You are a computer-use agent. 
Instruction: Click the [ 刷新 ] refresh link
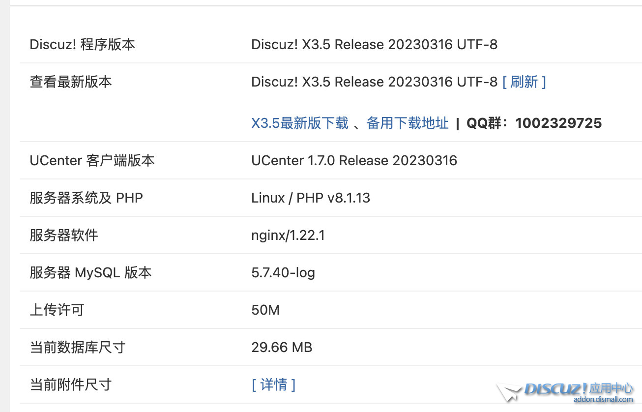[524, 82]
